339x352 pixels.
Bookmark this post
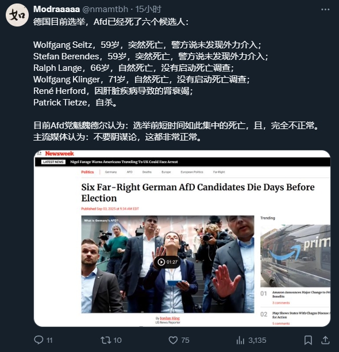click(308, 340)
